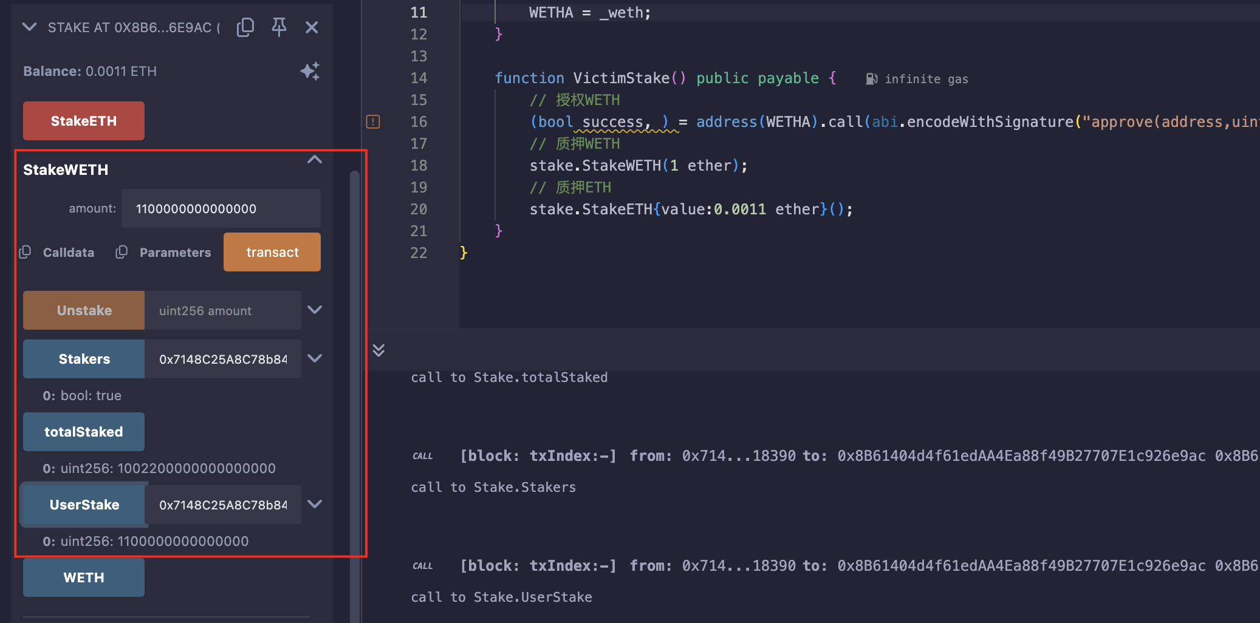
Task: Click the Balance 0.0011 ETH text
Action: (x=90, y=71)
